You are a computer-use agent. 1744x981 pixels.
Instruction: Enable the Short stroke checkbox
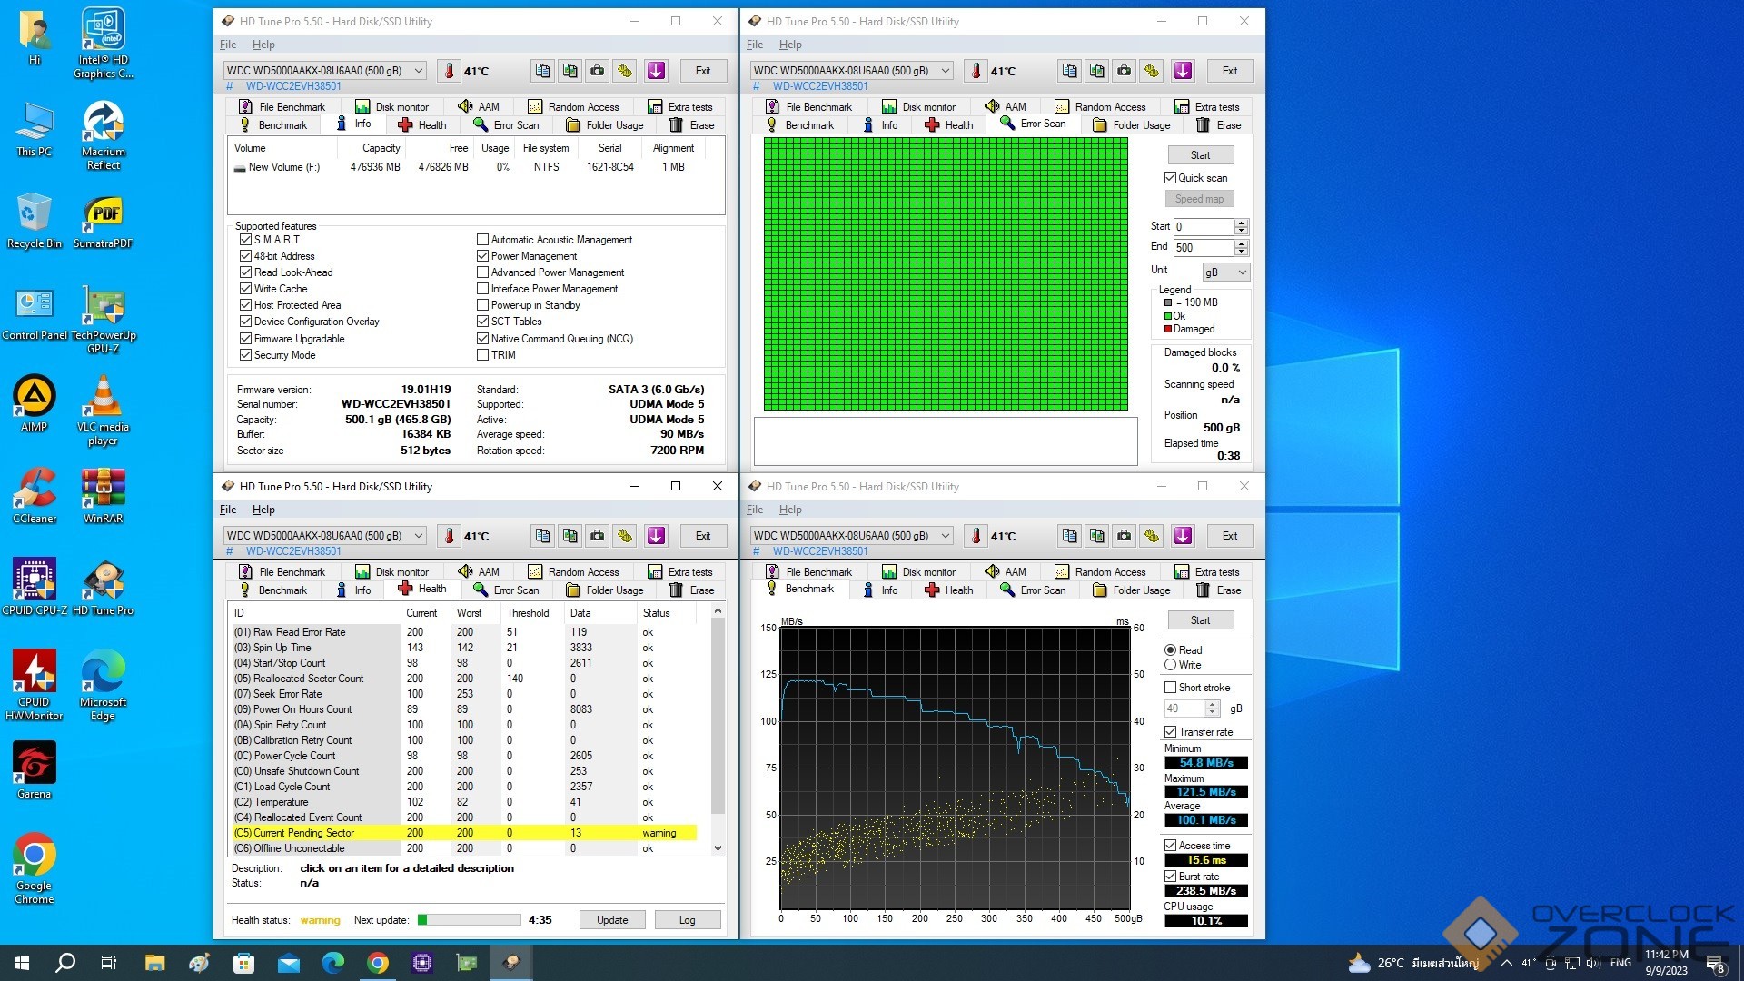tap(1171, 688)
